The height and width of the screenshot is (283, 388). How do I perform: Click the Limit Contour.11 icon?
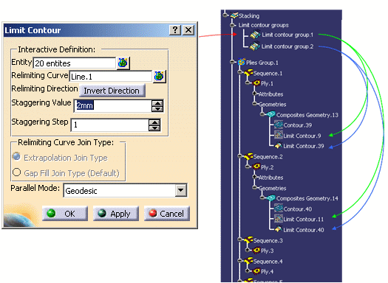279,219
